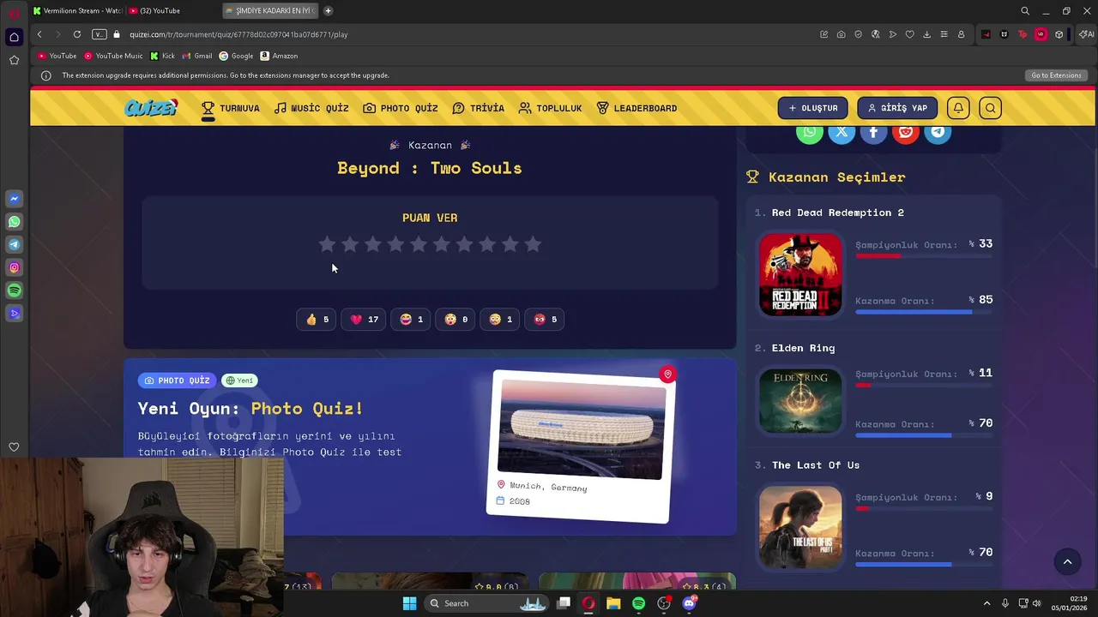Share result on Reddit
This screenshot has height=617, width=1098.
click(x=906, y=132)
